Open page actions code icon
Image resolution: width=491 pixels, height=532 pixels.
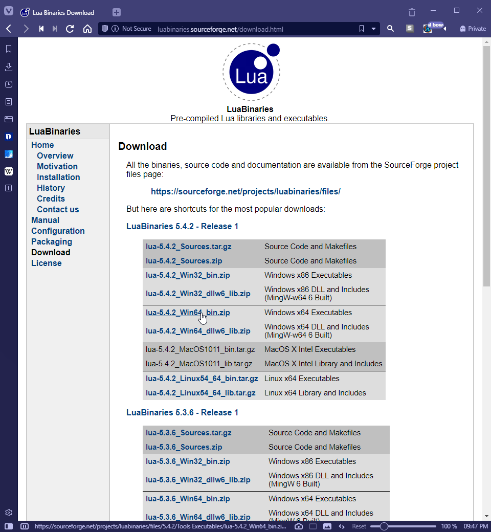click(342, 526)
